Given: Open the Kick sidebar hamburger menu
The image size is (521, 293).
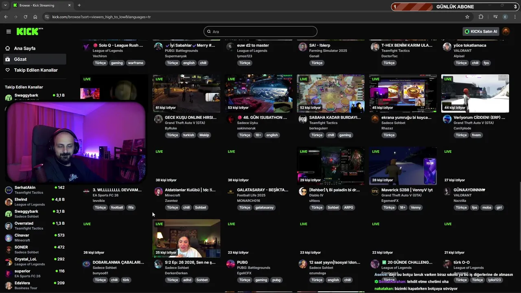Looking at the screenshot, I should [x=9, y=31].
